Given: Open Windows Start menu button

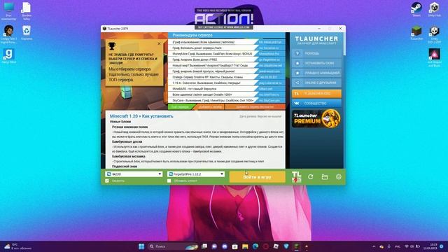Looking at the screenshot, I should click(141, 246).
